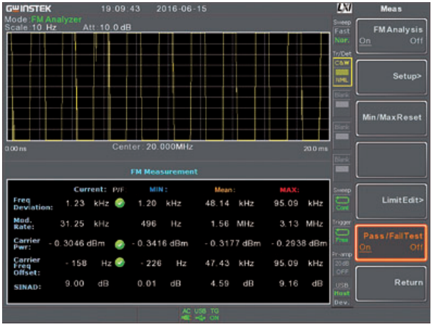Screen dimensions: 434x327
Task: Click the Carrier Pwr row label
Action: [x=27, y=244]
